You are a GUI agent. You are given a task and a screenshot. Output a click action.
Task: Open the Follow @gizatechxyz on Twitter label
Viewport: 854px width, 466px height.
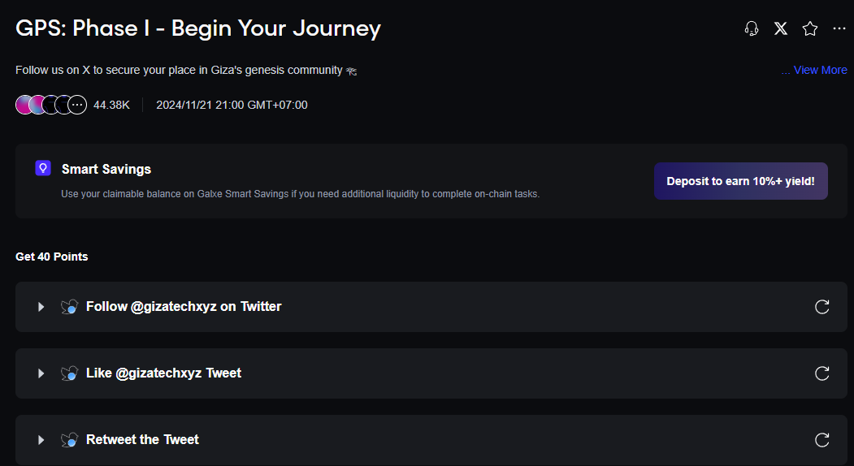pyautogui.click(x=184, y=307)
